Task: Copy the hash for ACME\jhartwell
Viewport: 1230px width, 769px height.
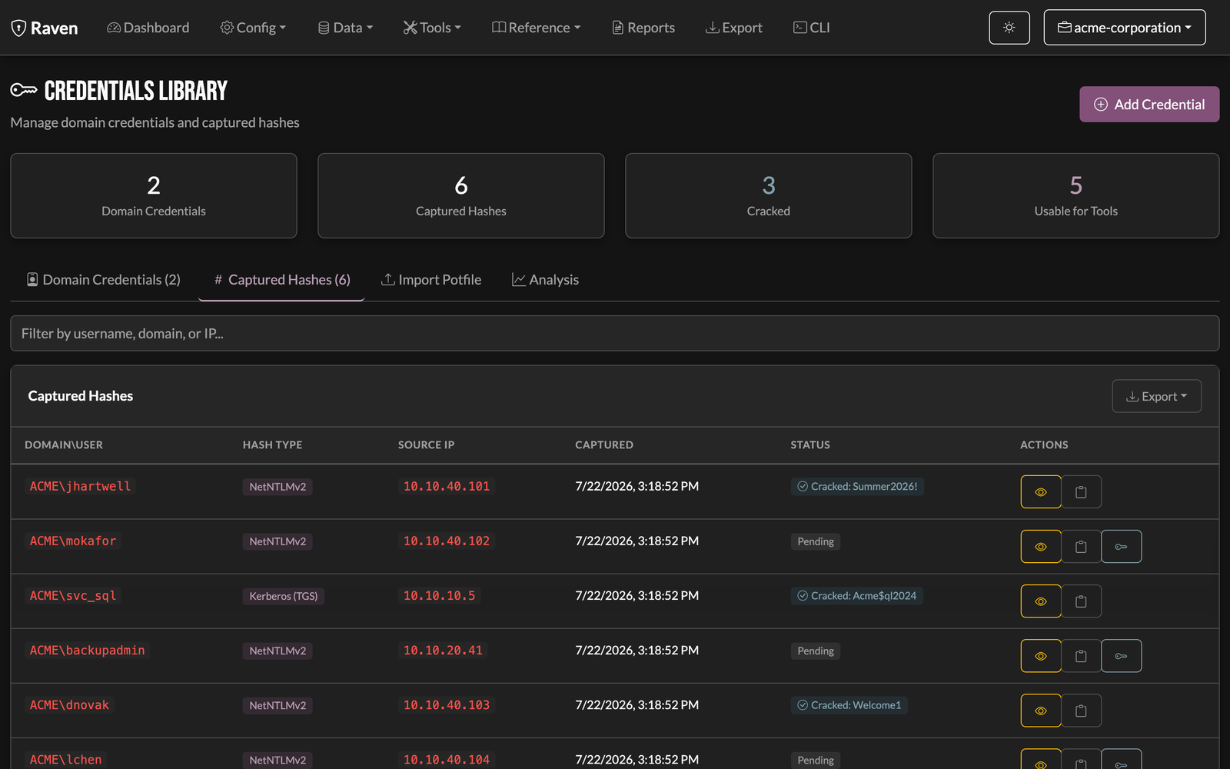Action: coord(1081,492)
